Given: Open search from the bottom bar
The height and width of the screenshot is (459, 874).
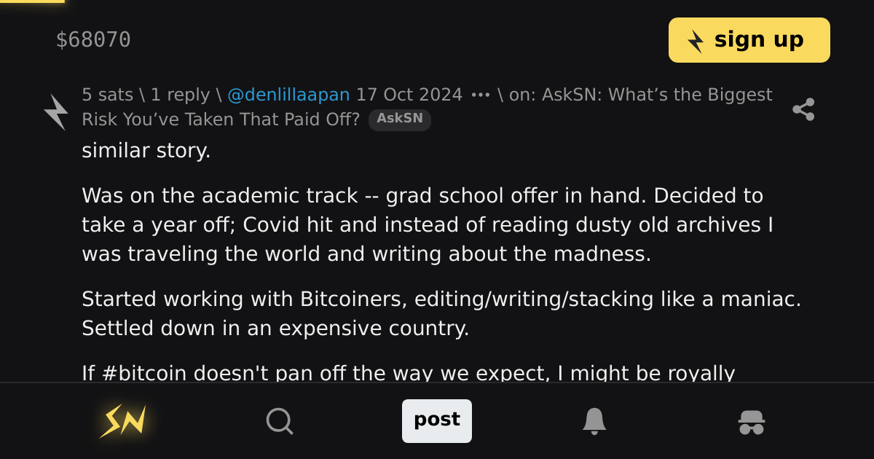Looking at the screenshot, I should point(280,420).
